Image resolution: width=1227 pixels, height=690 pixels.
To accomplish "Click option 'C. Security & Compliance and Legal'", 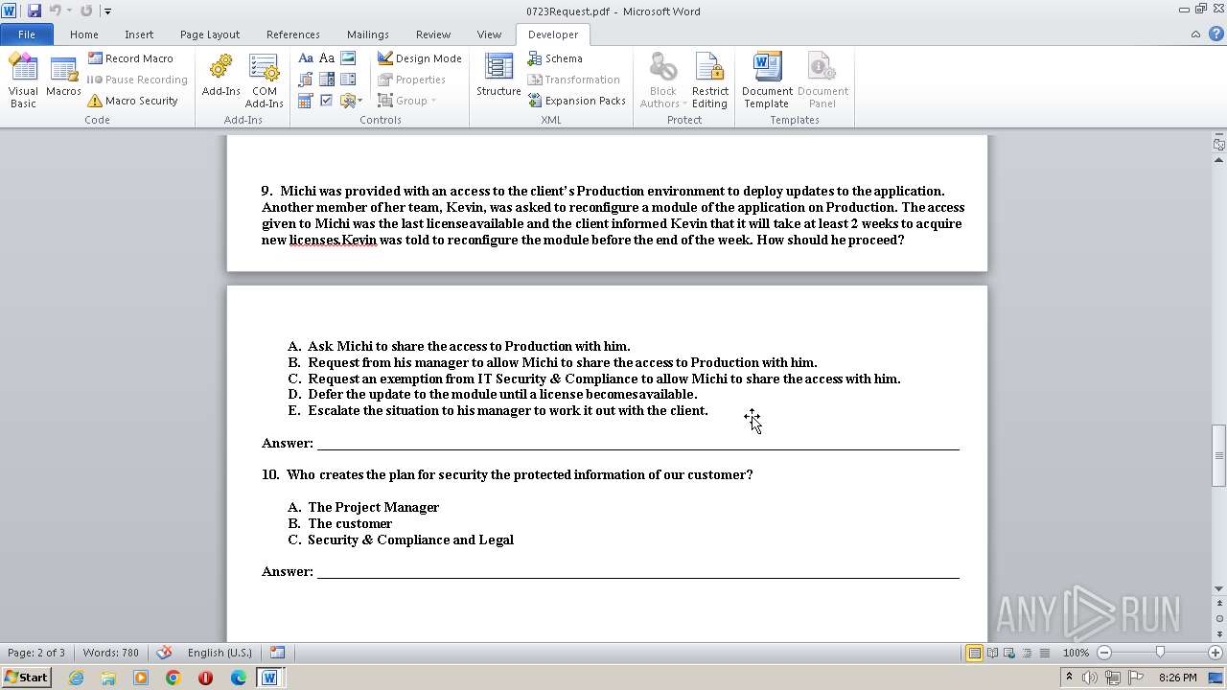I will 401,540.
